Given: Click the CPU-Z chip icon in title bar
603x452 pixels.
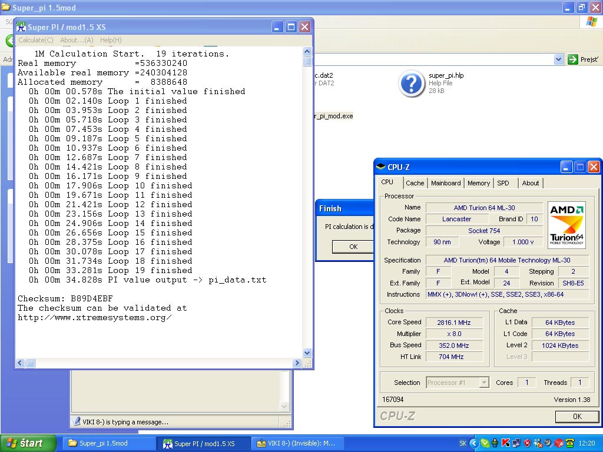Looking at the screenshot, I should [381, 167].
